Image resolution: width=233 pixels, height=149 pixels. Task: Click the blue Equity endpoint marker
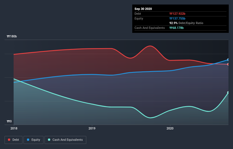(x=228, y=59)
